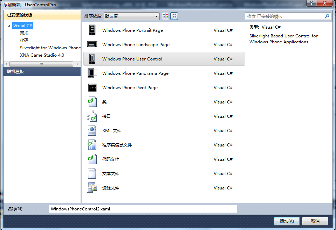
Task: Select the Windows Phone Landscape Page icon
Action: click(x=92, y=44)
